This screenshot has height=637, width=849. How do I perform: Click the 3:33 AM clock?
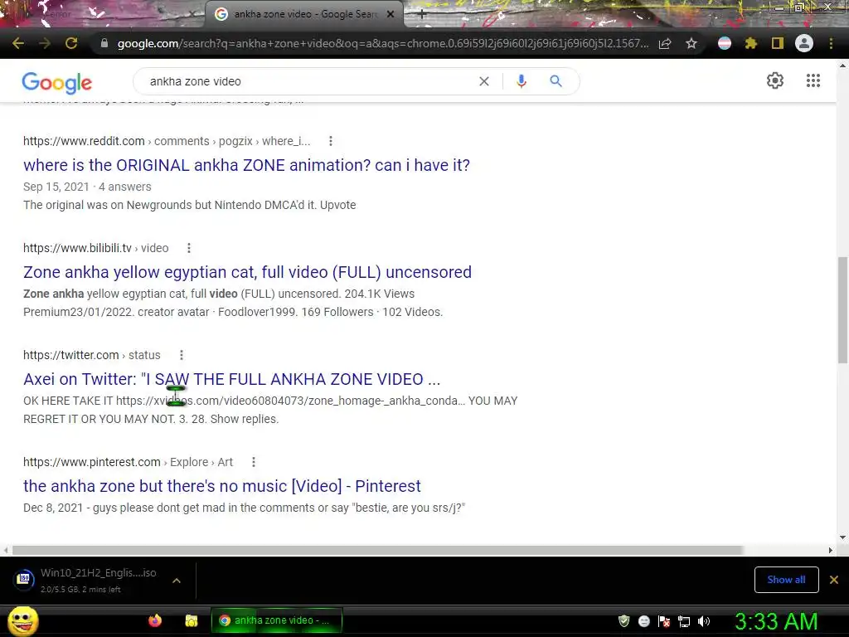[776, 621]
